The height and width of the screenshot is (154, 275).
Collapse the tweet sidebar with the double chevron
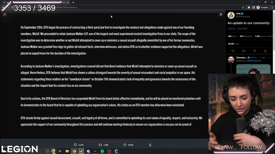221,15
